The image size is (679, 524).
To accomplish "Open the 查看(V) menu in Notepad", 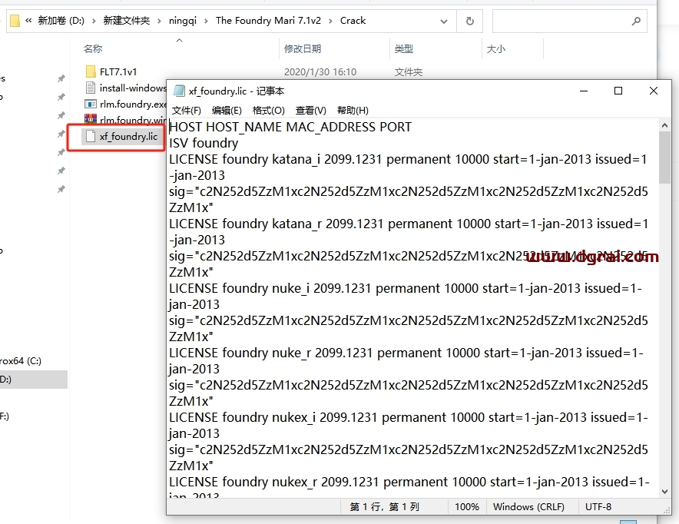I will pyautogui.click(x=310, y=111).
